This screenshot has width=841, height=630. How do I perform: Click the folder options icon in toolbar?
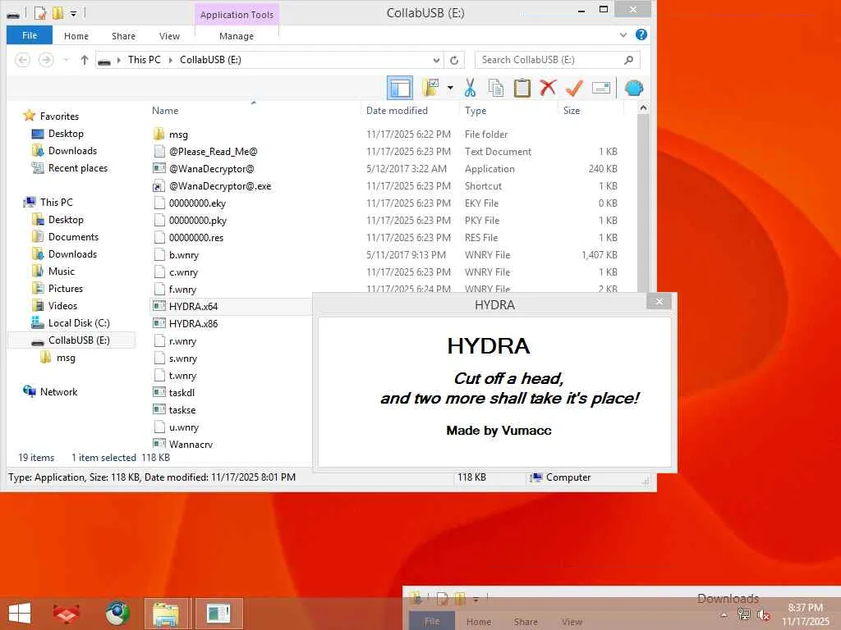[430, 87]
